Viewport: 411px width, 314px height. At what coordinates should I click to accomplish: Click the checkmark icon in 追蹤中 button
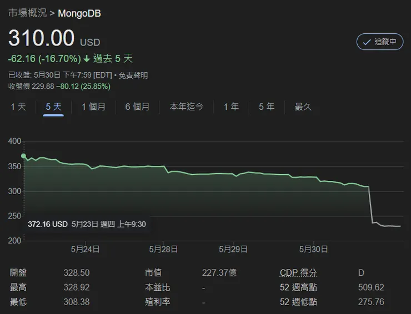point(367,42)
